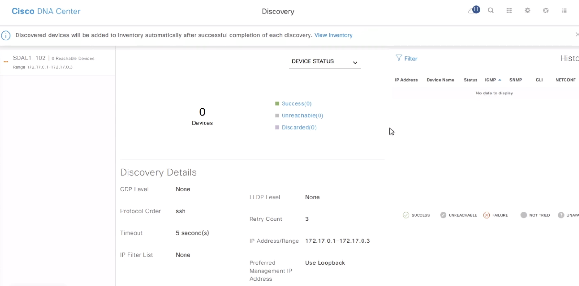Click the FAILURE red X legend icon
This screenshot has width=579, height=286.
[x=487, y=215]
